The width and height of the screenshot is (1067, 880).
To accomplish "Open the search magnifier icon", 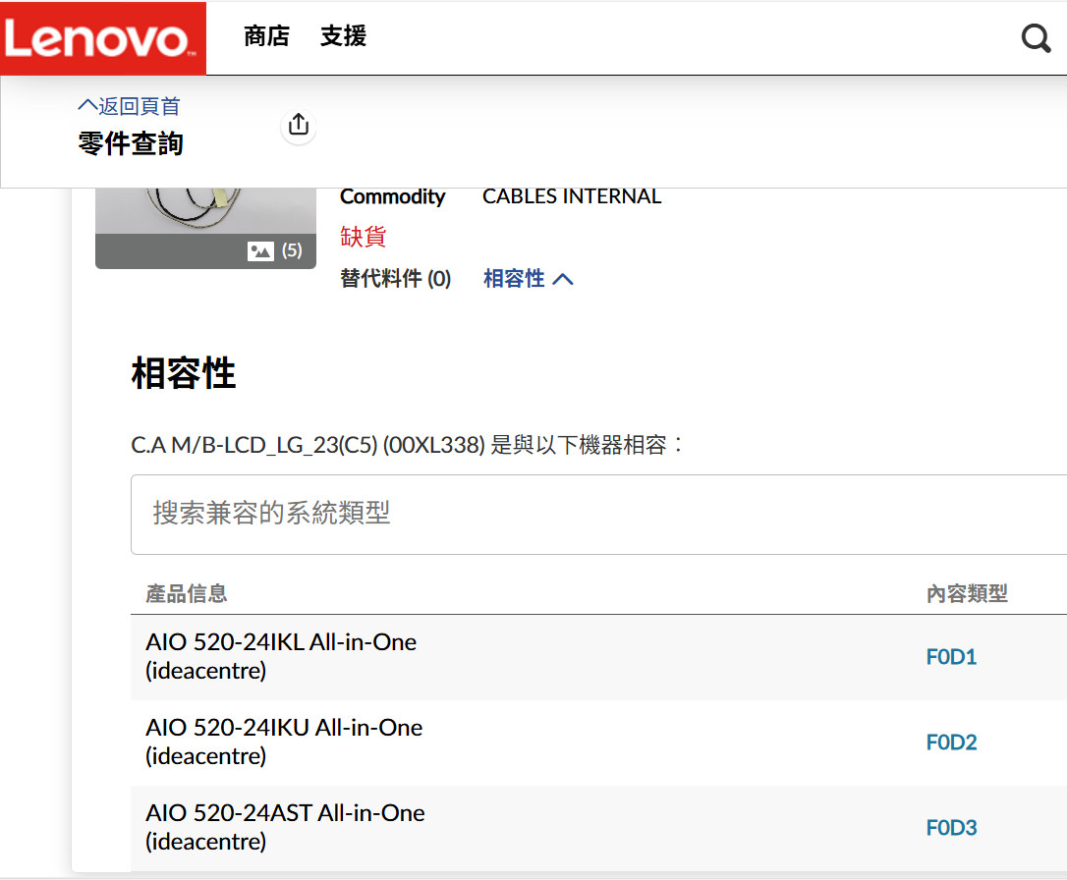I will pyautogui.click(x=1036, y=38).
